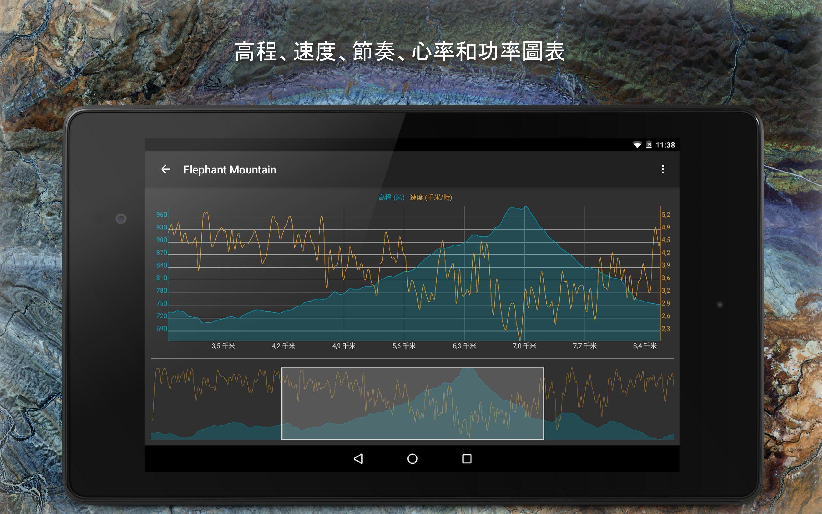Click the 690 elevation axis value
This screenshot has height=514, width=822.
click(162, 329)
